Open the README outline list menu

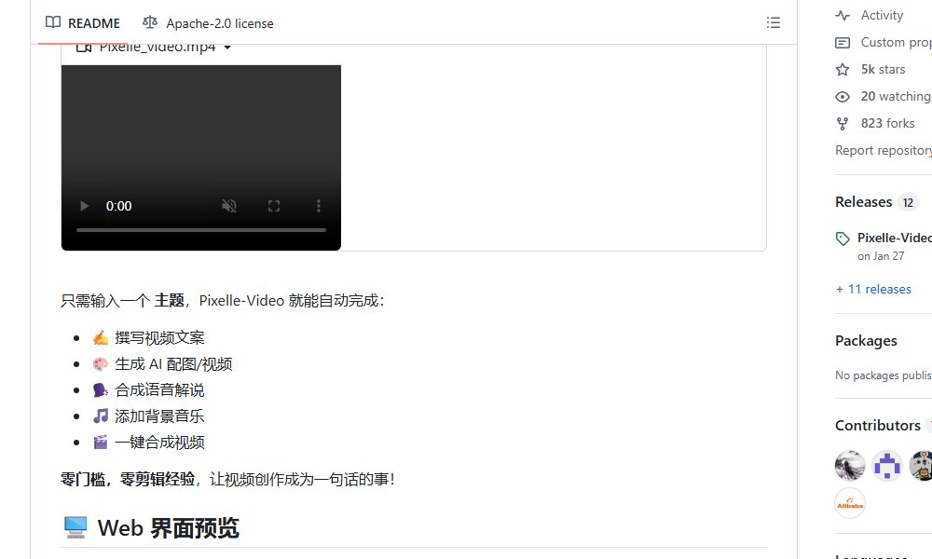click(x=774, y=22)
